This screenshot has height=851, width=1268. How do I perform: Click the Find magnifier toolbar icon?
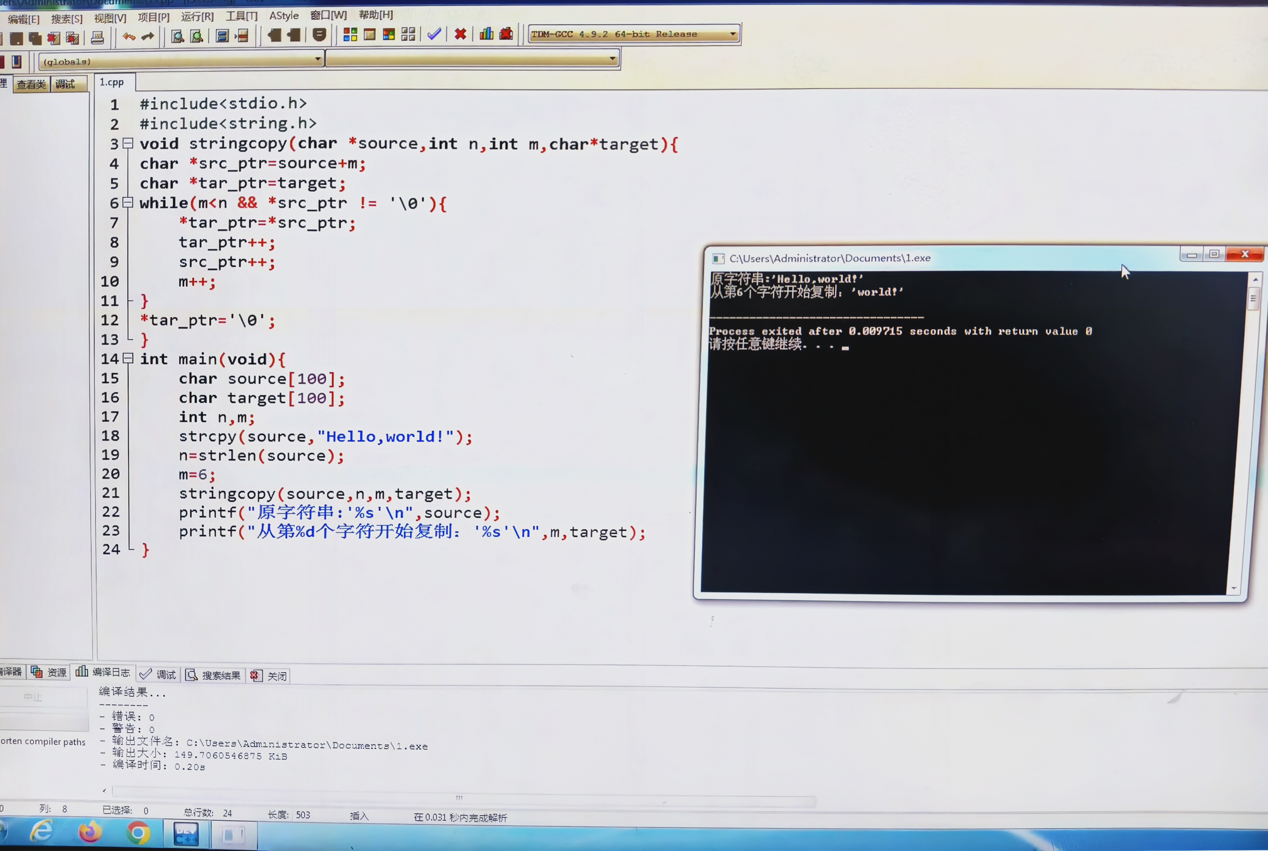[x=177, y=36]
